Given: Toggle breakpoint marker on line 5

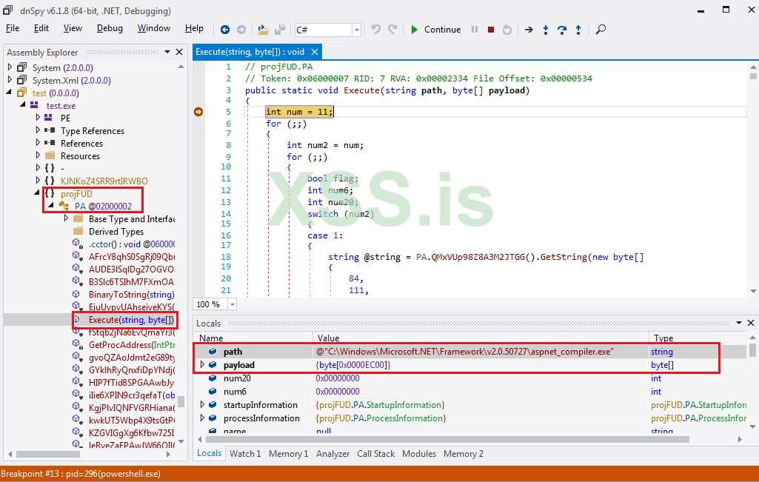Looking at the screenshot, I should 198,112.
